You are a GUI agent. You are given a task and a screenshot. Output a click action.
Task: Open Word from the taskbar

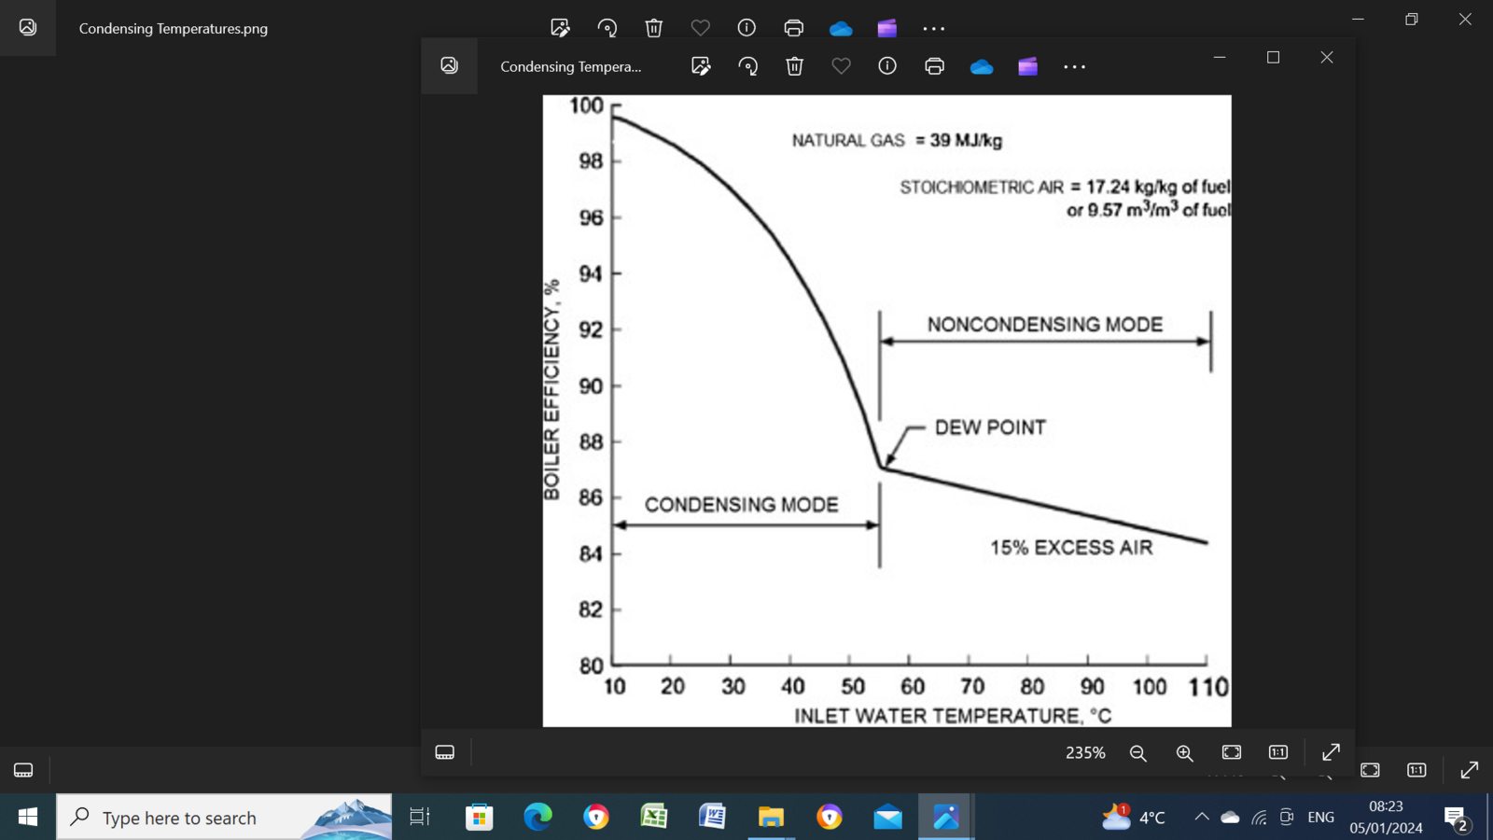[x=712, y=818]
